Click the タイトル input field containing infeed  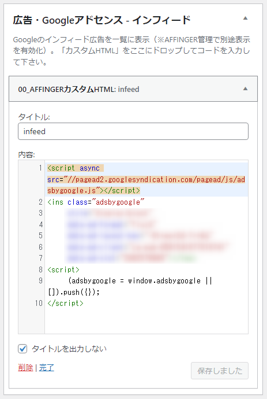tap(133, 131)
